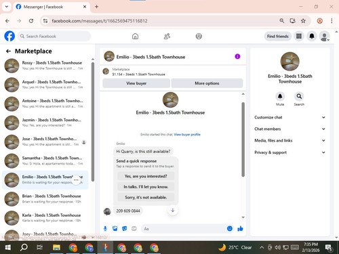Viewport: 339px width, 254px height.
Task: Expand the Customize chat section
Action: [290, 117]
